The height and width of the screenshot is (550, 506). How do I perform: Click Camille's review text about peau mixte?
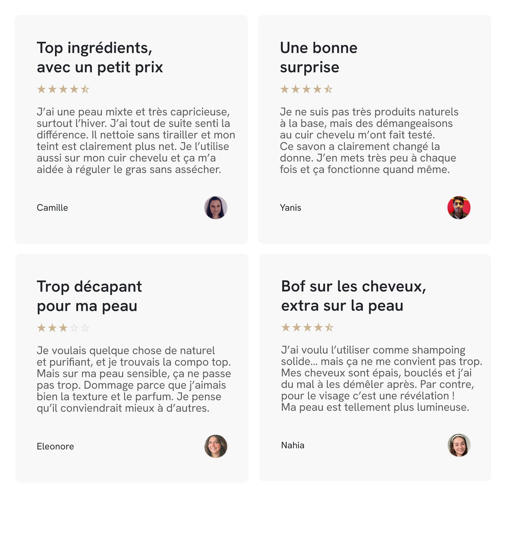(136, 140)
